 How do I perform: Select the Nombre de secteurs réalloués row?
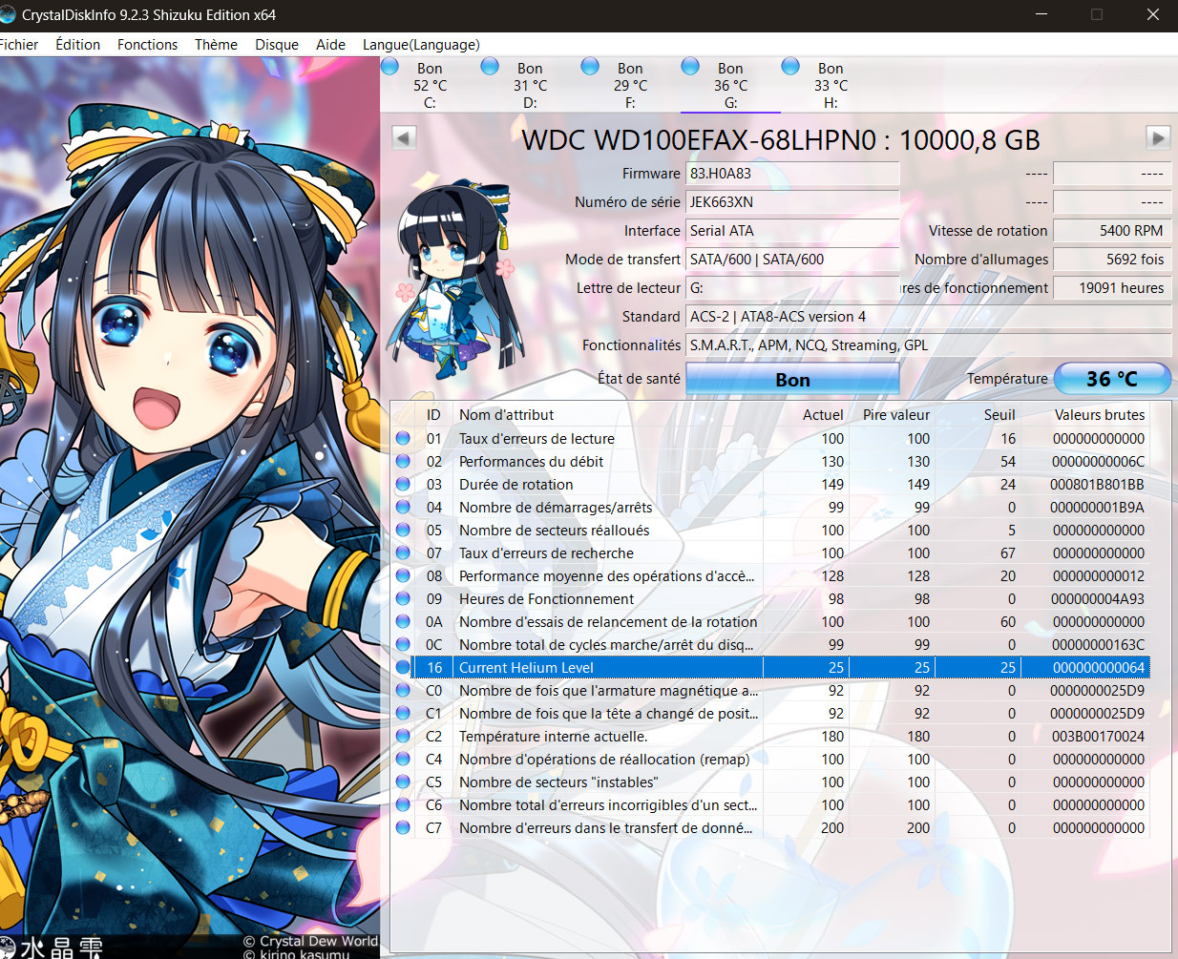769,530
